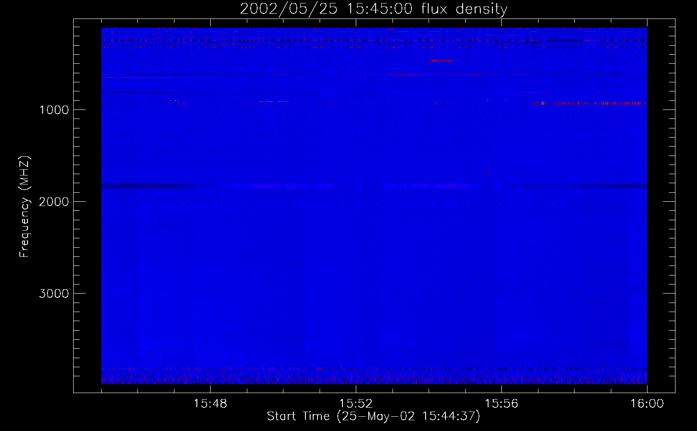The height and width of the screenshot is (431, 697).
Task: Click the 'Frequency (MHZ)' axis label
Action: click(x=25, y=207)
